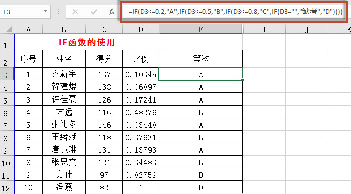351x194 pixels.
Task: Select column I header
Action: pos(264,29)
